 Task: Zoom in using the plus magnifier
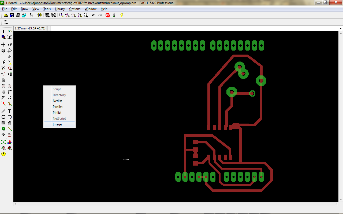coord(67,15)
